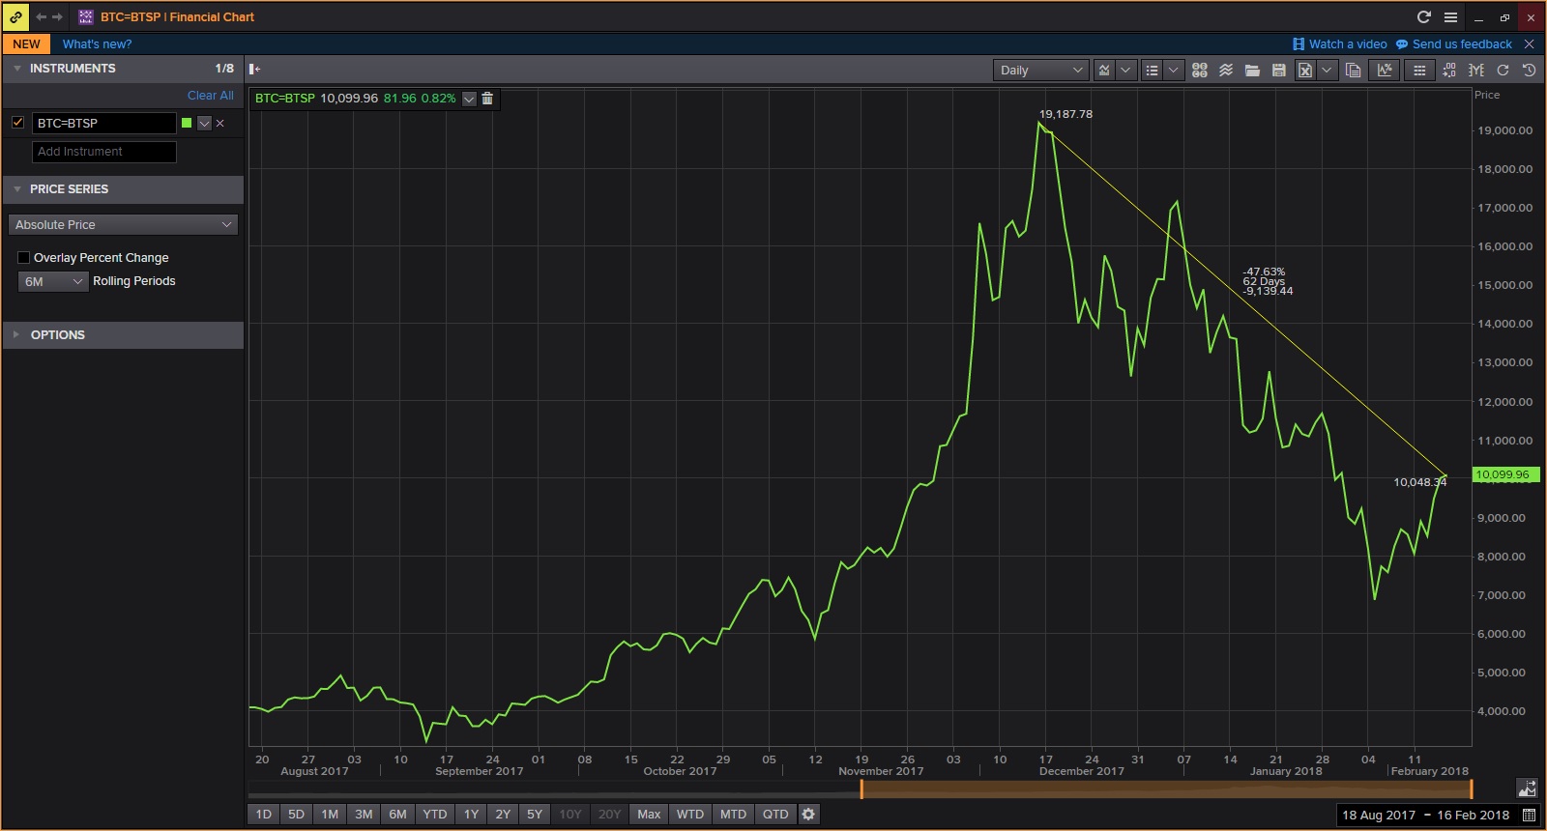Click the left handle of range slider
The width and height of the screenshot is (1547, 831).
861,788
